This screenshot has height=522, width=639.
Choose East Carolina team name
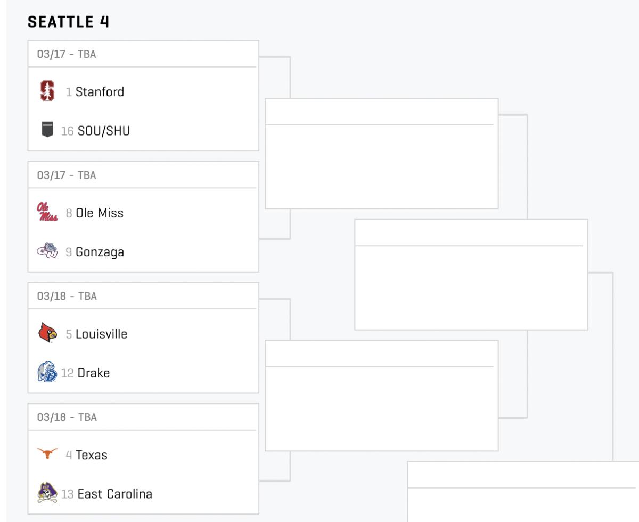114,494
